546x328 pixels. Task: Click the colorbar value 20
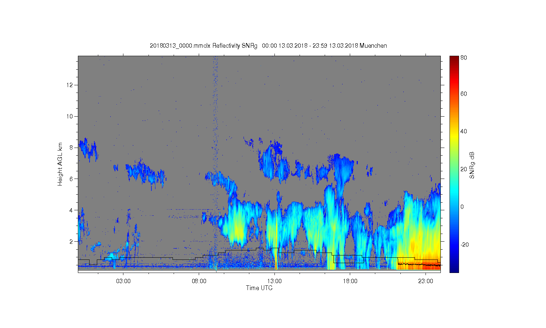464,169
